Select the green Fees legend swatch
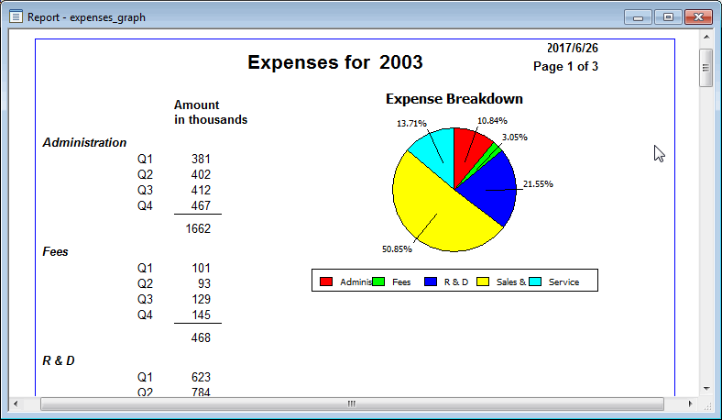Viewport: 722px width, 420px height. click(378, 282)
